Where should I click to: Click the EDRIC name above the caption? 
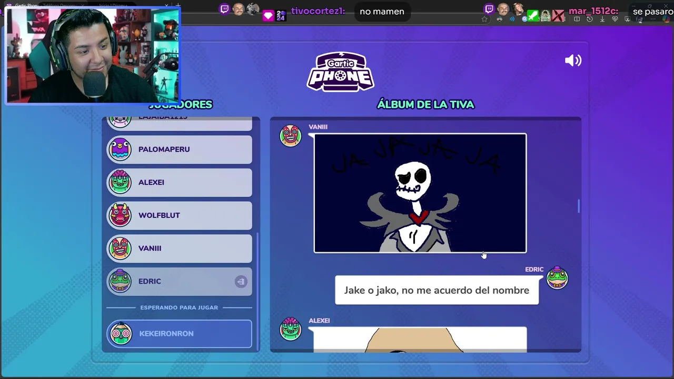(534, 270)
